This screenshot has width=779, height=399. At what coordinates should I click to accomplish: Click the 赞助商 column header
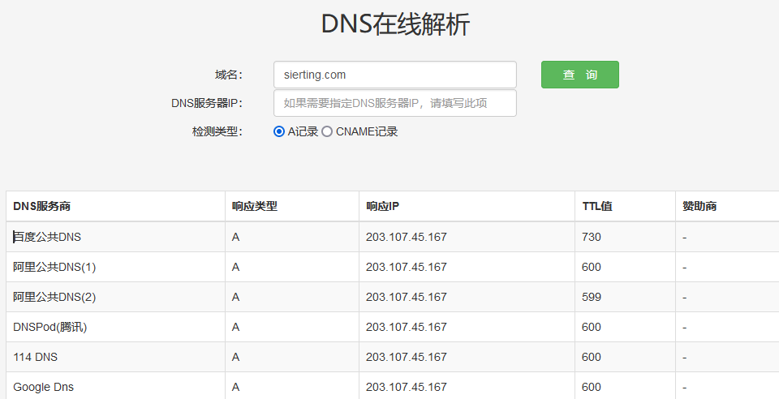pyautogui.click(x=699, y=206)
